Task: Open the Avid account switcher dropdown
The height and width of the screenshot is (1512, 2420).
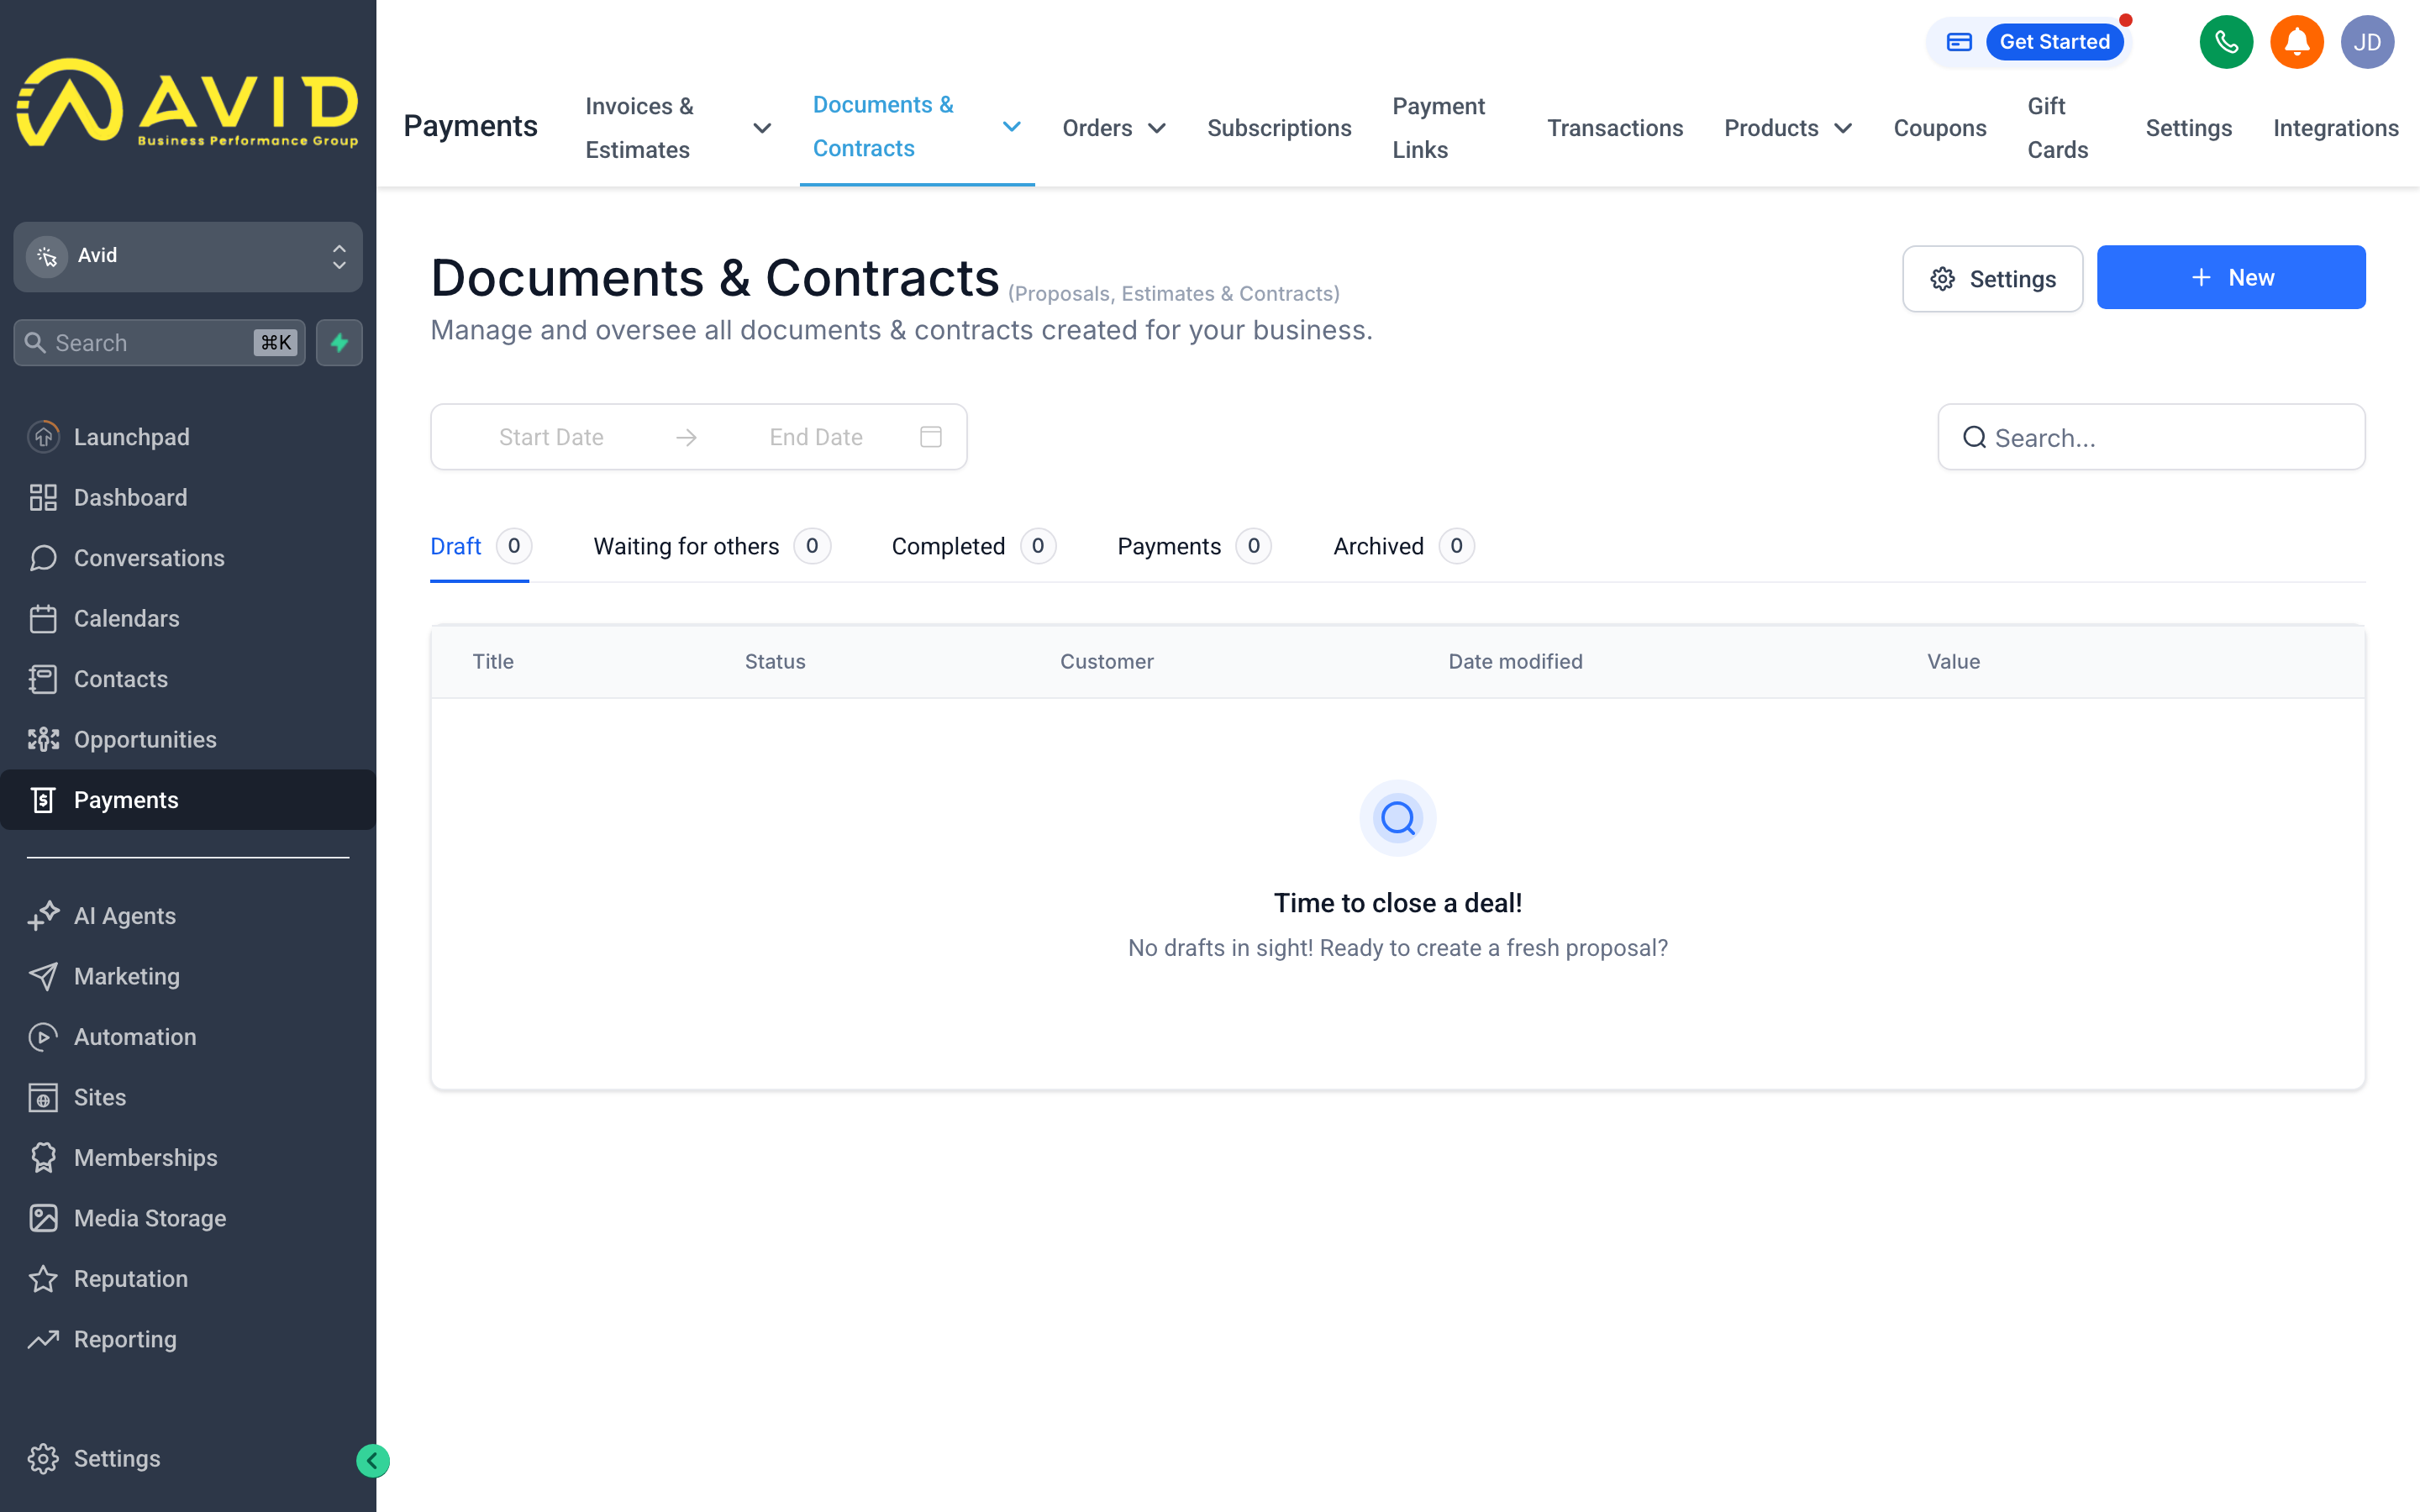Action: click(x=188, y=256)
